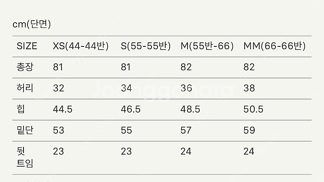Screen dimensions: 324x182
Task: Click the cm(단면) unit caption
Action: tap(32, 24)
